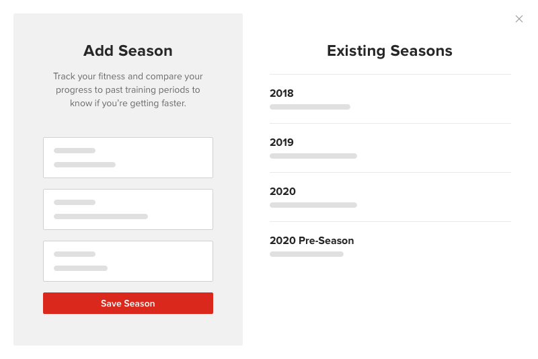Click the short label placeholder in first field

[75, 151]
